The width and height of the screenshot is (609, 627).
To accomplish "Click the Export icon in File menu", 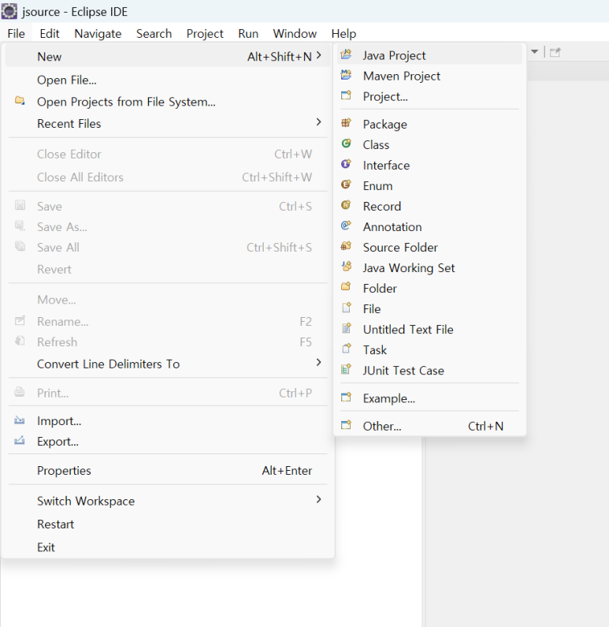I will tap(20, 441).
